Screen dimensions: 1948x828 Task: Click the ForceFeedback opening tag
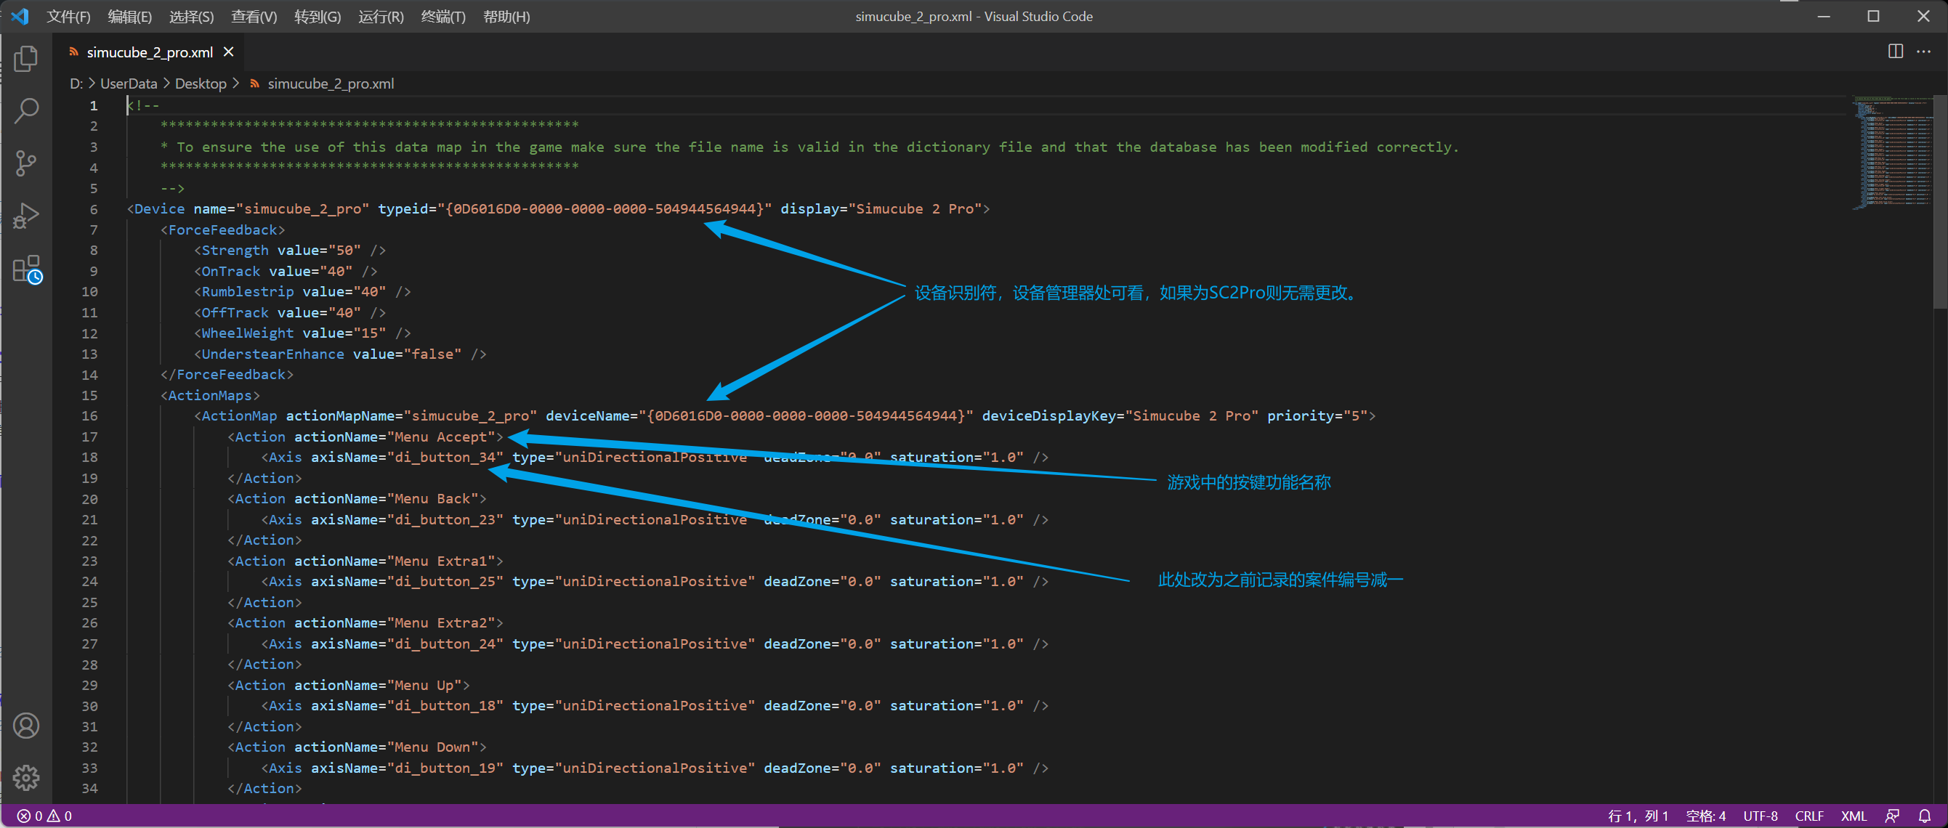point(222,230)
